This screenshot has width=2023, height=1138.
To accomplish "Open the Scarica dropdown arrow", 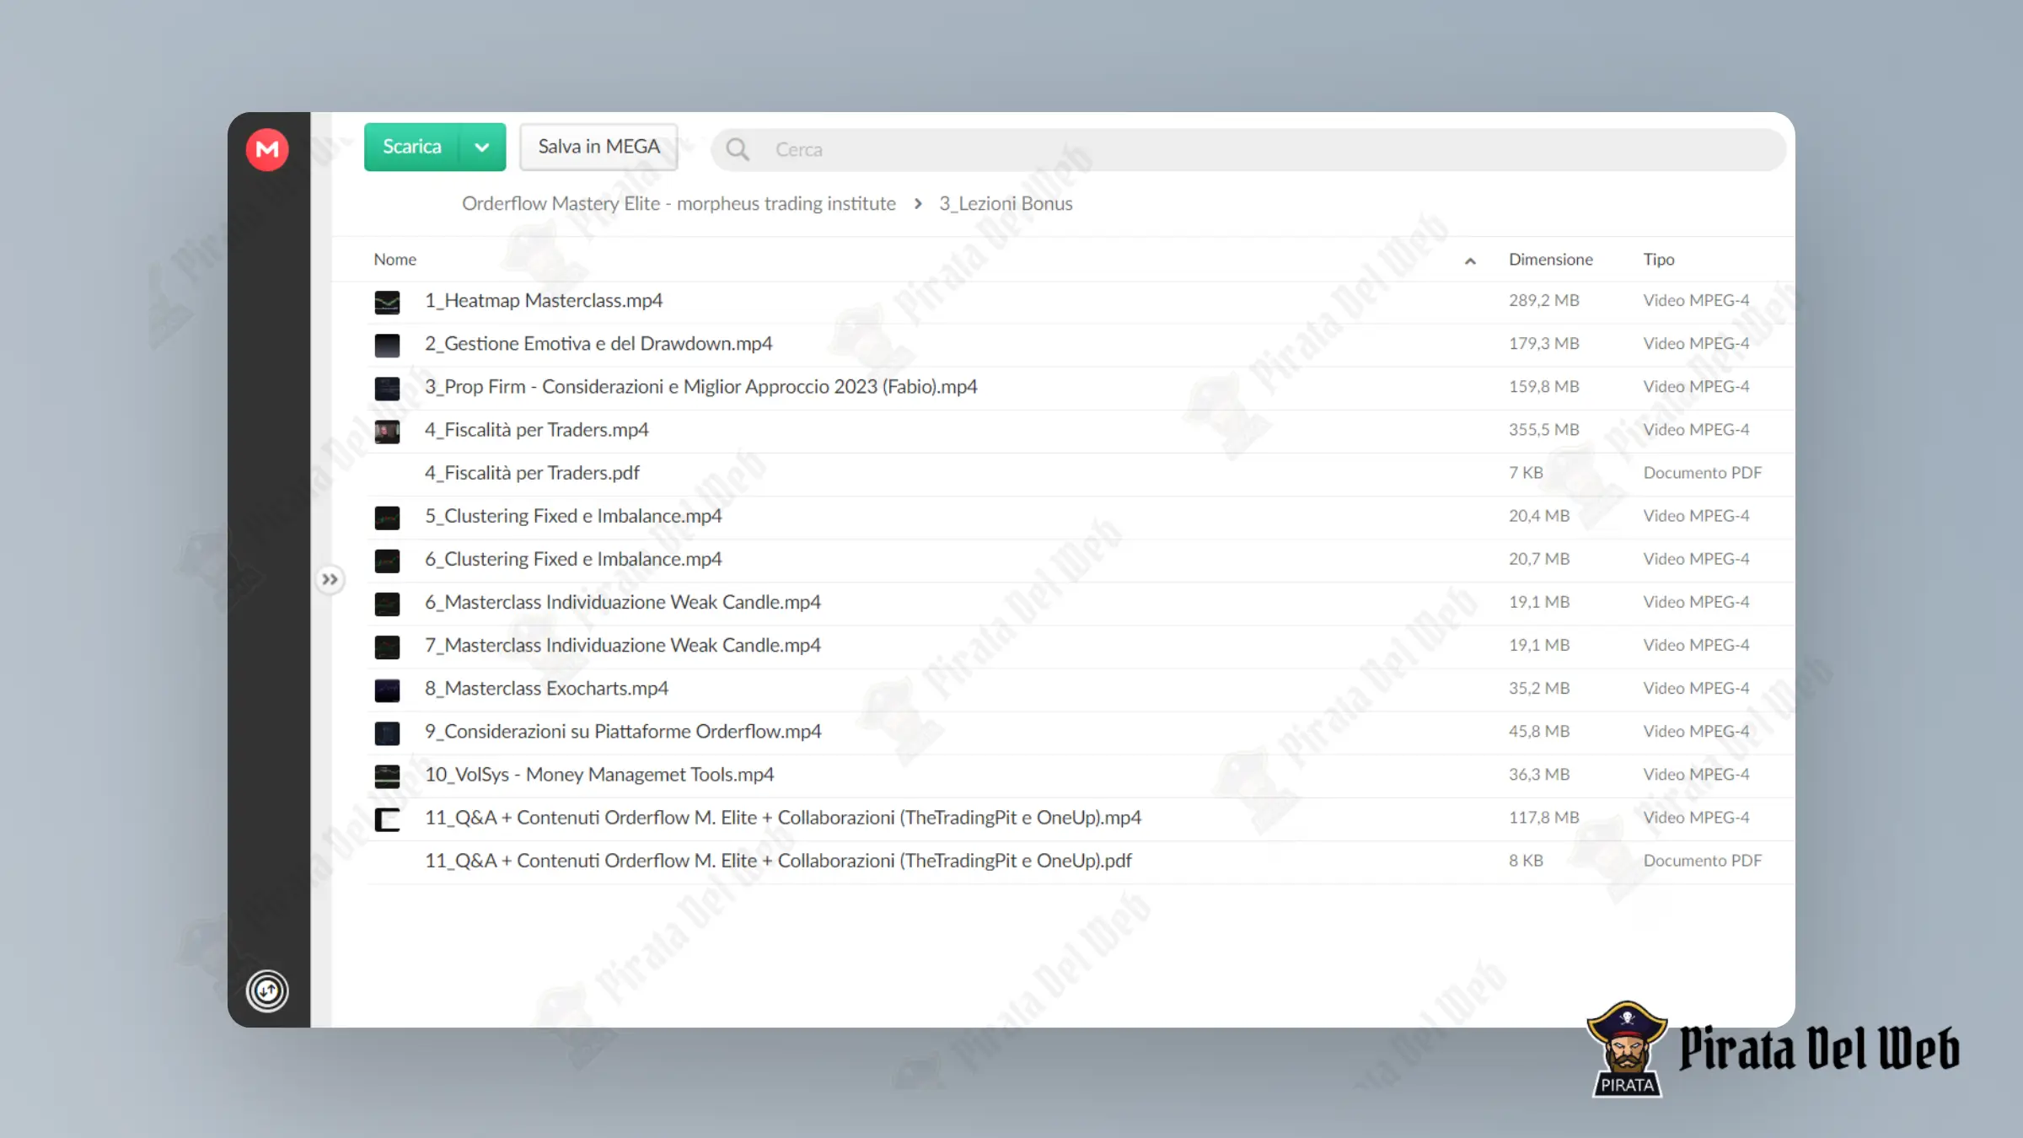I will click(x=482, y=147).
